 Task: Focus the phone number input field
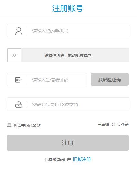(68, 31)
